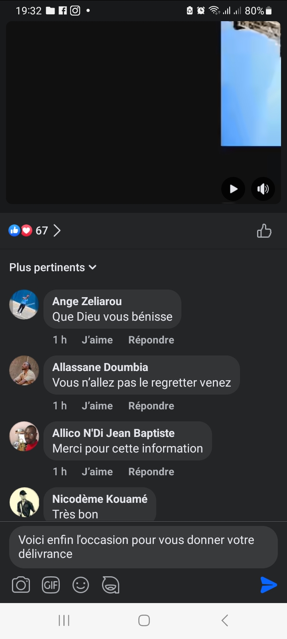Viewport: 287px width, 639px height.
Task: Open the emoji picker
Action: pos(81,585)
